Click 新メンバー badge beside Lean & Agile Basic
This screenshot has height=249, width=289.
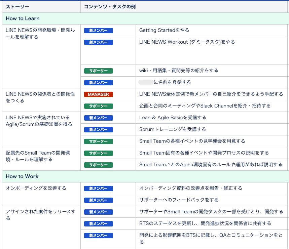[x=99, y=118]
